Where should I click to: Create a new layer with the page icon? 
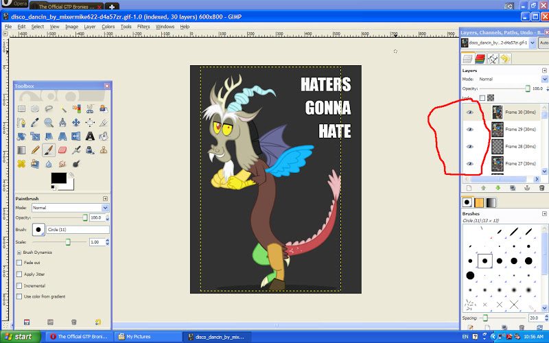469,187
